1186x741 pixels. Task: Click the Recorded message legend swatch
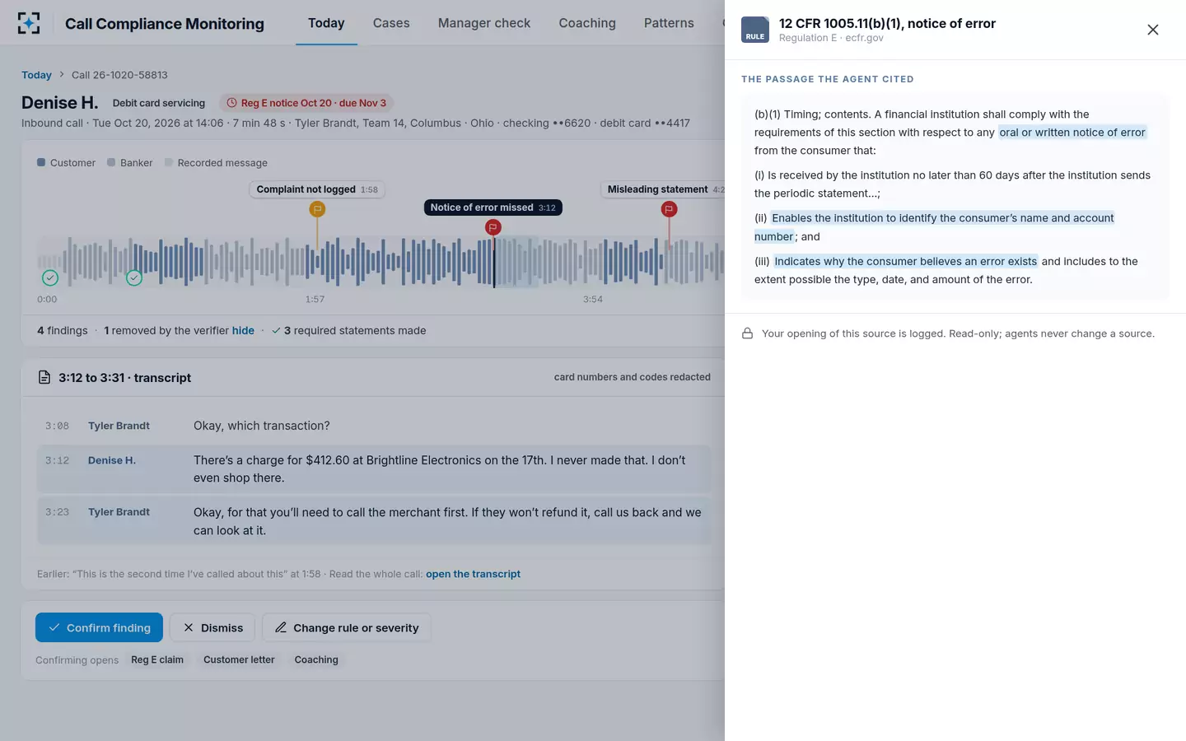(169, 162)
